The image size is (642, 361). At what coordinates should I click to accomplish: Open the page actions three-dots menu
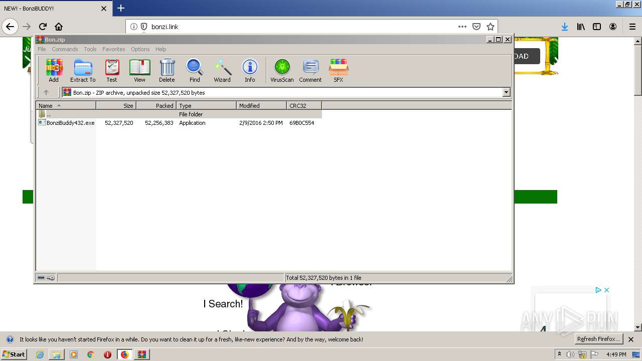pos(462,27)
